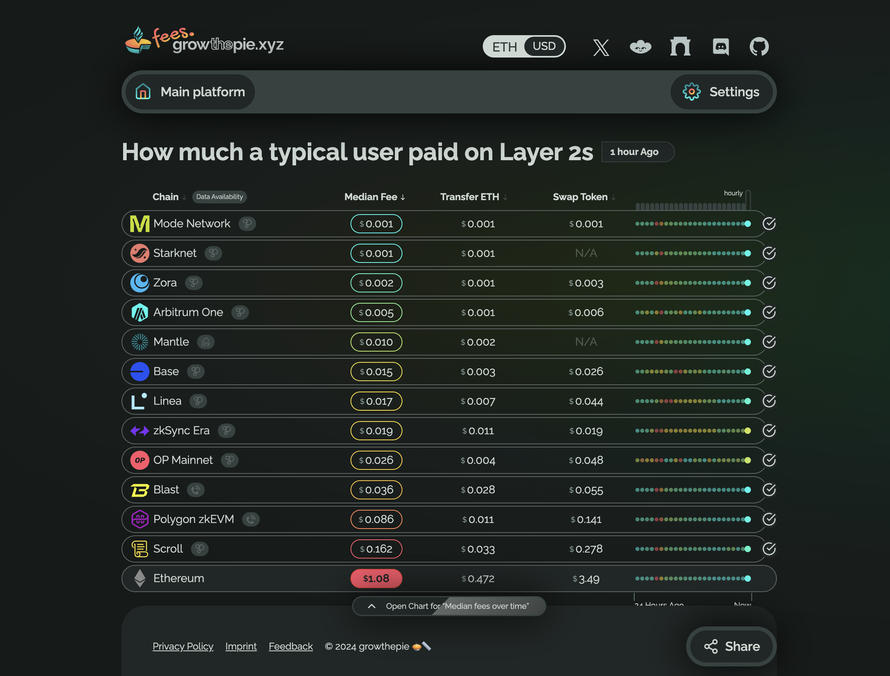Click the latest hourly dot in the zkSync Era row
Screen dimensions: 890x676
point(748,431)
